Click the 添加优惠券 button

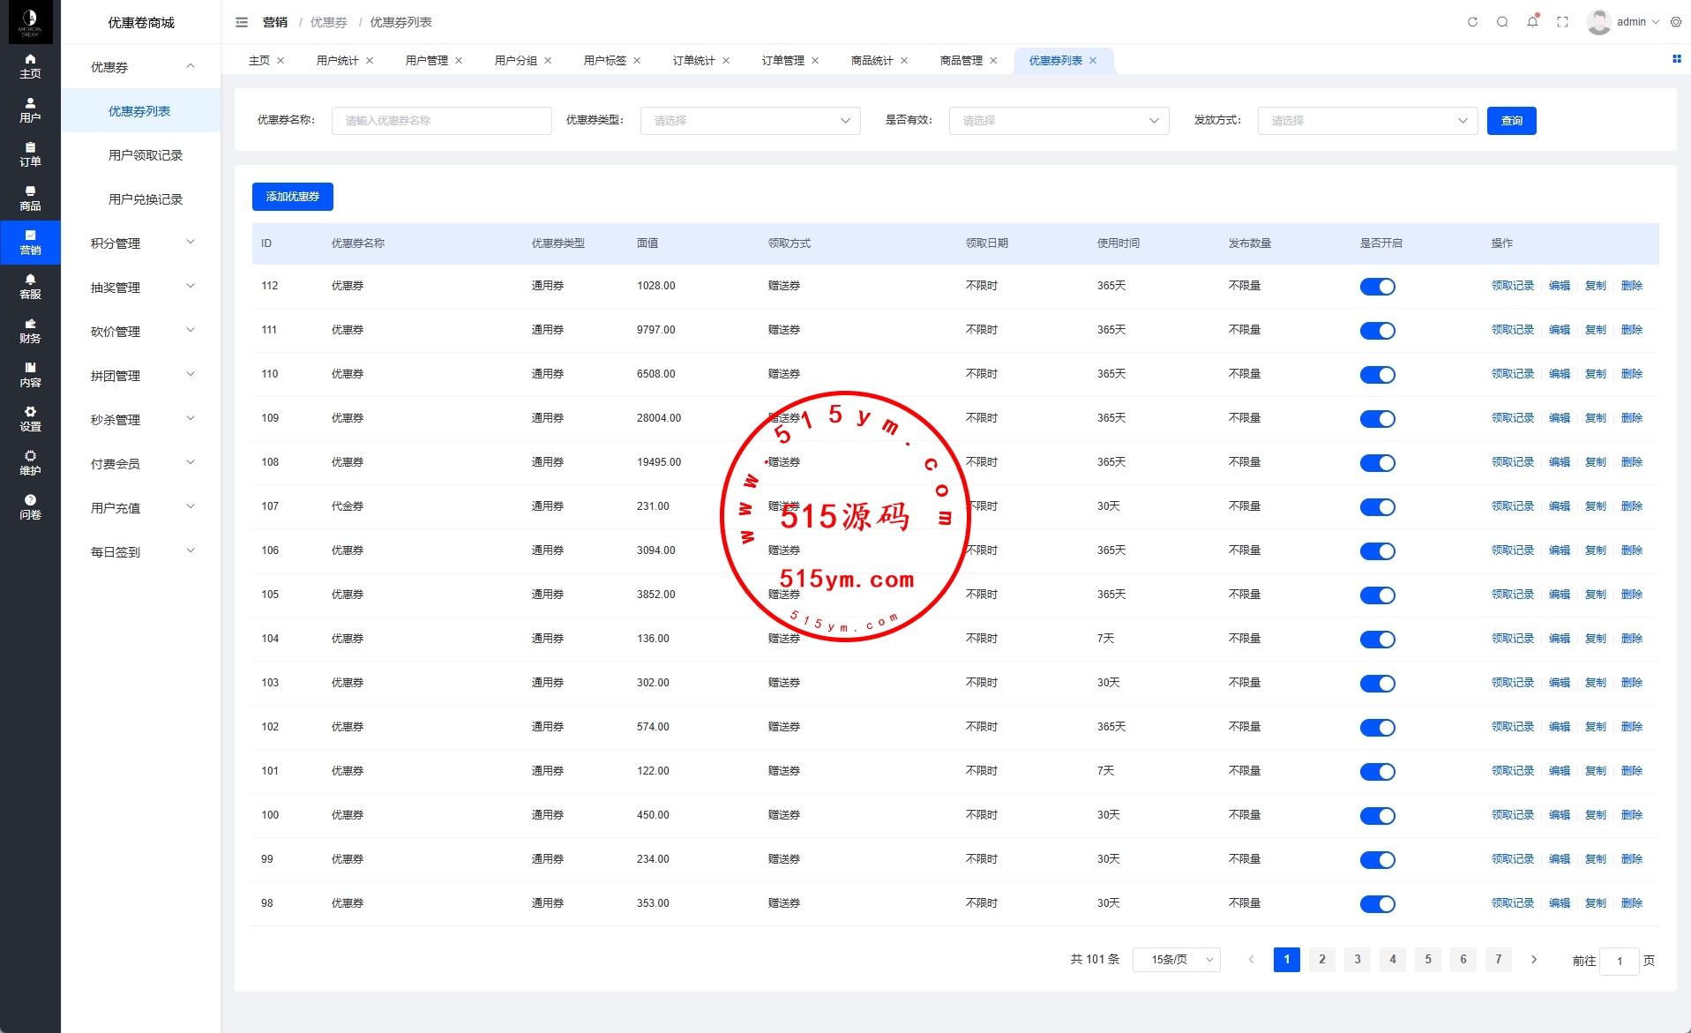click(293, 197)
